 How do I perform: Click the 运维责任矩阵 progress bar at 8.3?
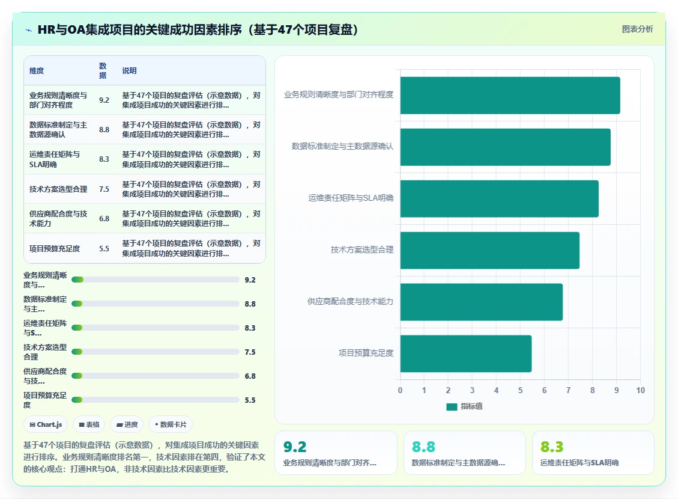pos(155,328)
